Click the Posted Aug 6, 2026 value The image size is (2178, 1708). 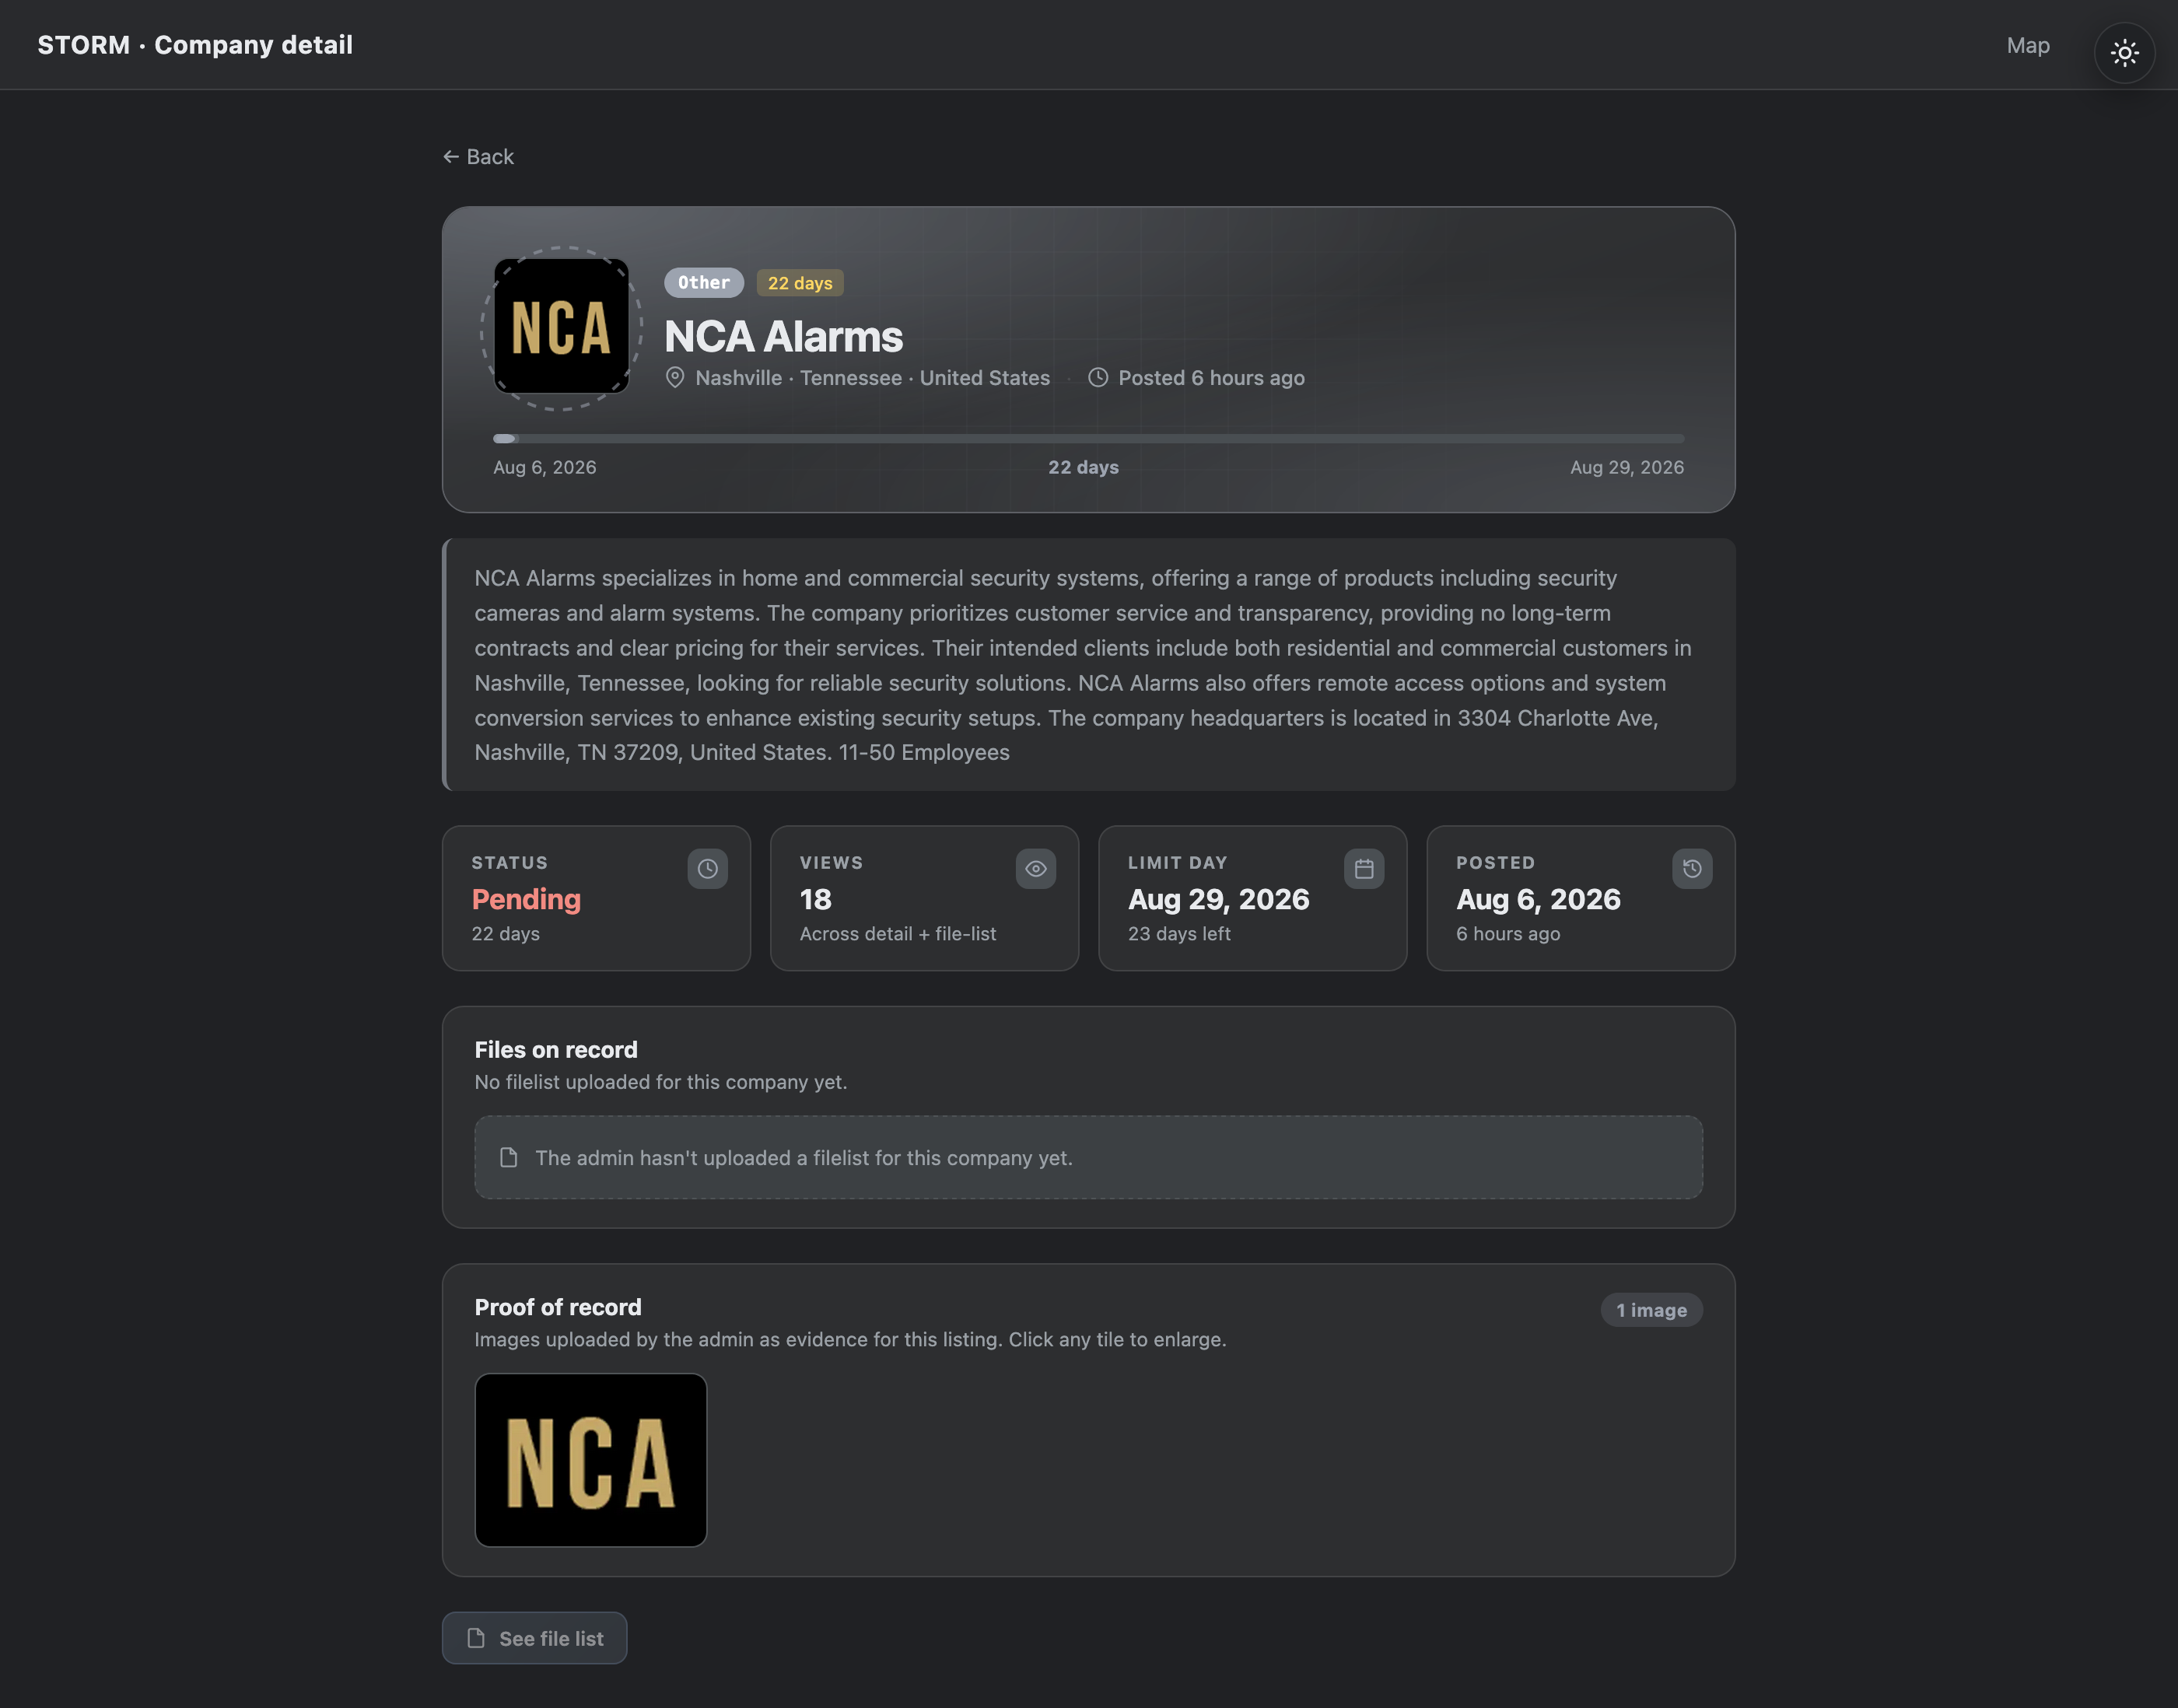click(x=1538, y=899)
